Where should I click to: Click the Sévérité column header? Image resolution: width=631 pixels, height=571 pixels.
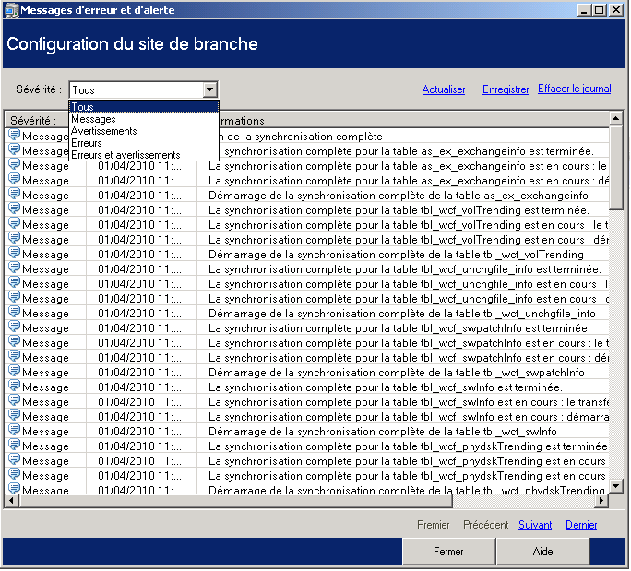pyautogui.click(x=38, y=120)
